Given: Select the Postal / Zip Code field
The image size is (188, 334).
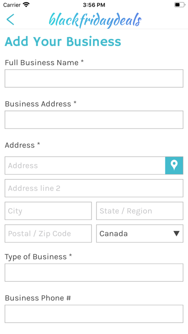Looking at the screenshot, I should tap(48, 233).
